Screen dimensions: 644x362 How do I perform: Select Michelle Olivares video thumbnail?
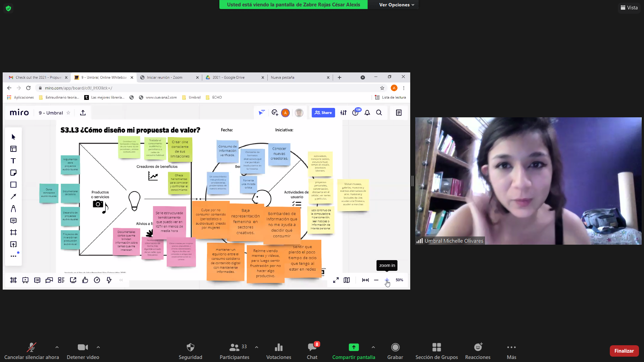pyautogui.click(x=528, y=181)
